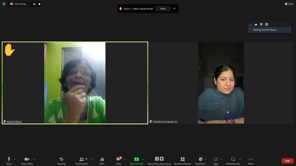The height and width of the screenshot is (166, 296).
Task: Open Breakout Rooms
Action: [x=183, y=161]
